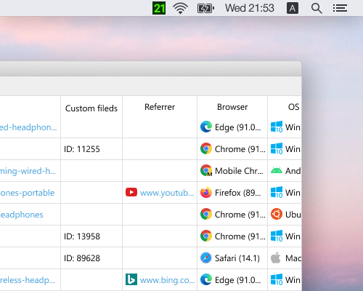Viewport: 363px width, 291px height.
Task: Click the Firefox browser icon
Action: [206, 192]
